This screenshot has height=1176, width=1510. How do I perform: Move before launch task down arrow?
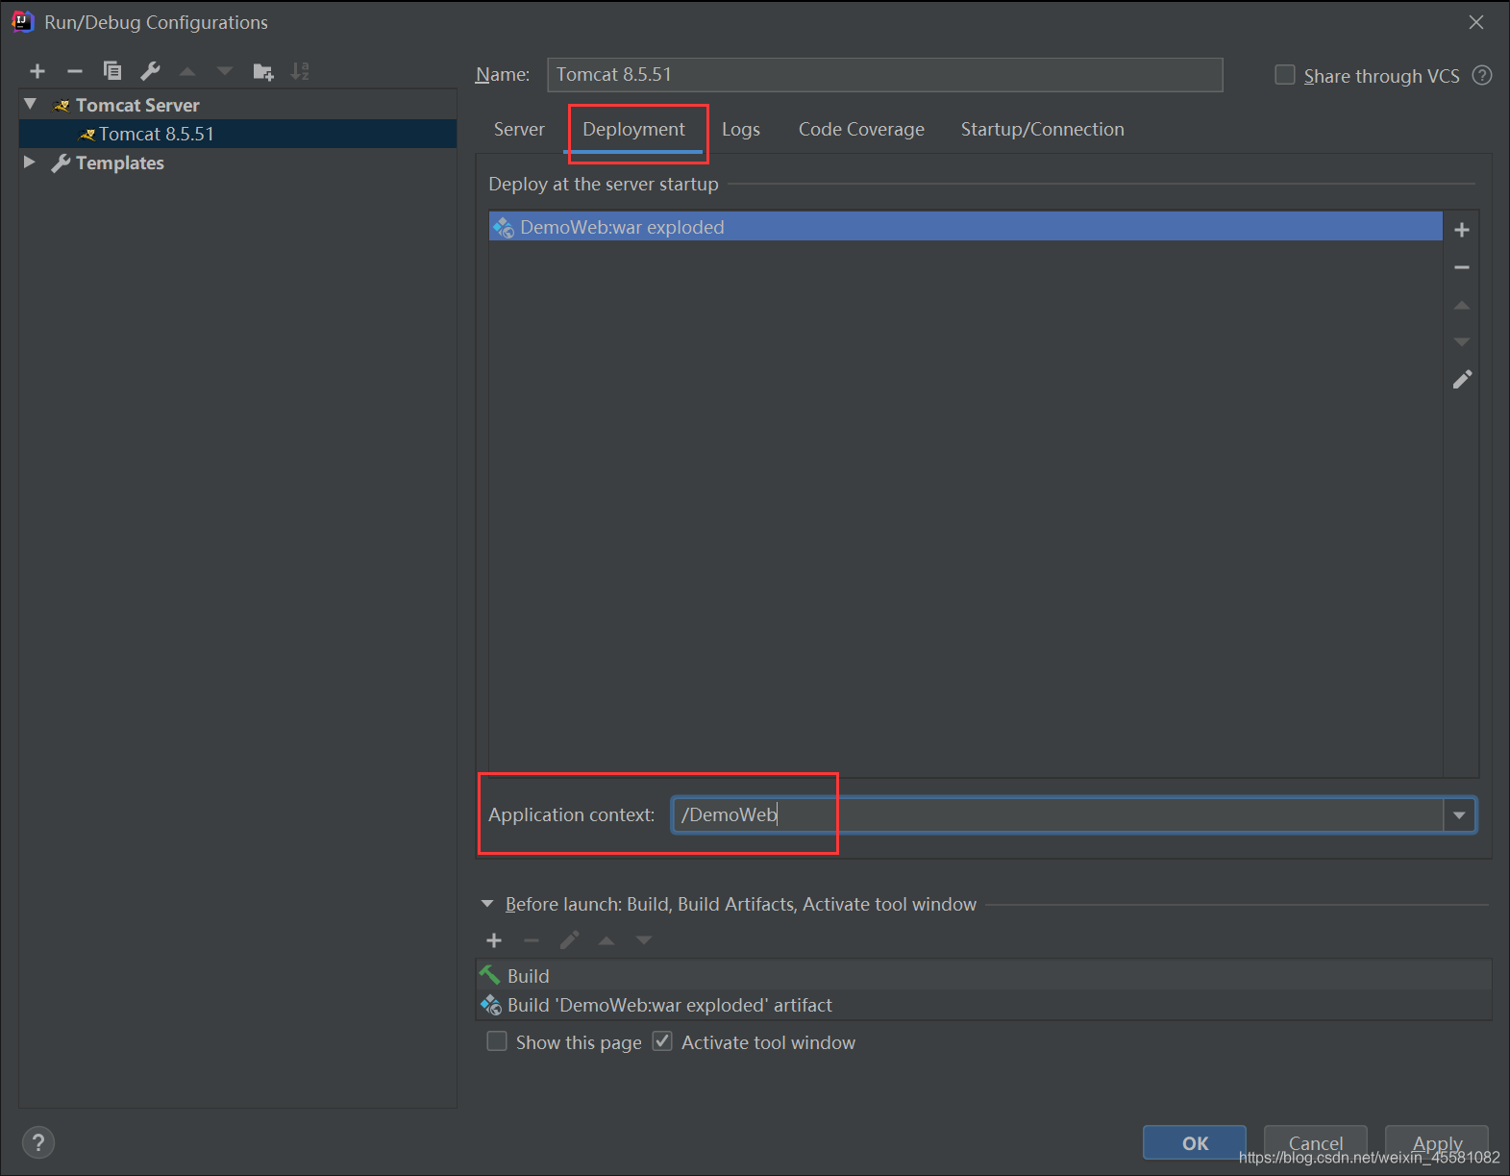point(644,940)
